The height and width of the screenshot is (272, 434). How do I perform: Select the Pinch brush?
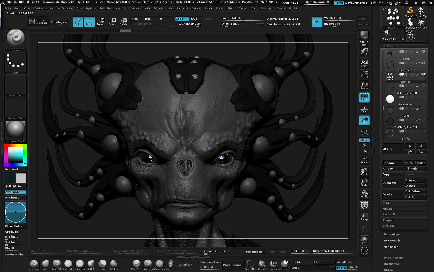(136, 265)
